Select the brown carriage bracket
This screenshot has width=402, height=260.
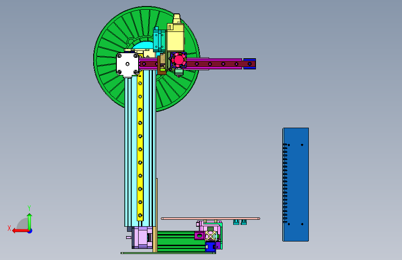pos(161,66)
